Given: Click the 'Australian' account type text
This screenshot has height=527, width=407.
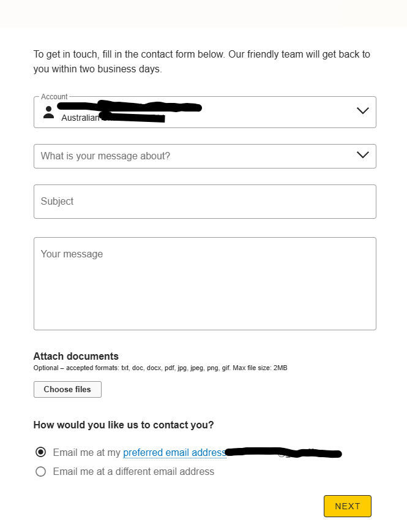Looking at the screenshot, I should coord(80,118).
